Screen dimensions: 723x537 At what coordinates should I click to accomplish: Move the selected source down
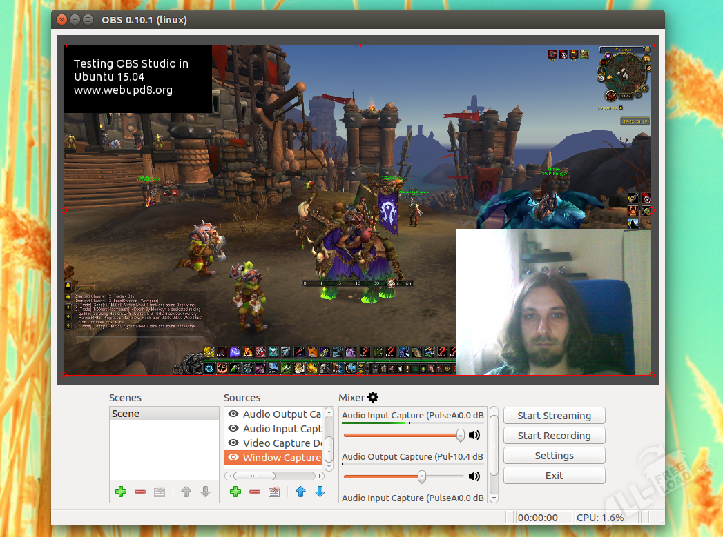(x=320, y=492)
